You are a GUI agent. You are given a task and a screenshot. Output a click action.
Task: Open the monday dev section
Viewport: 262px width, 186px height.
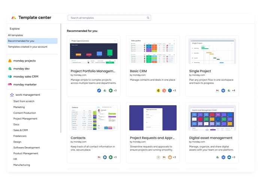click(x=21, y=69)
